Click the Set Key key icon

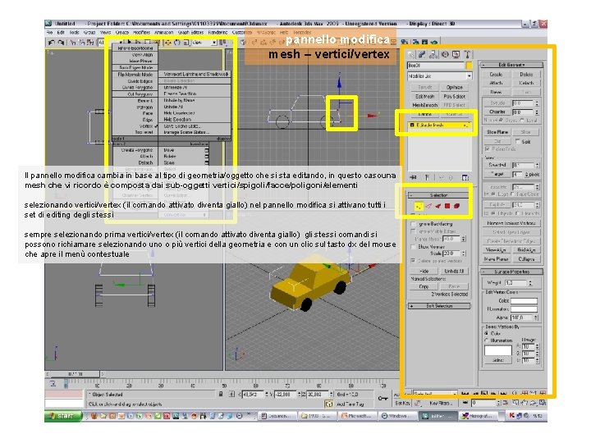[383, 398]
